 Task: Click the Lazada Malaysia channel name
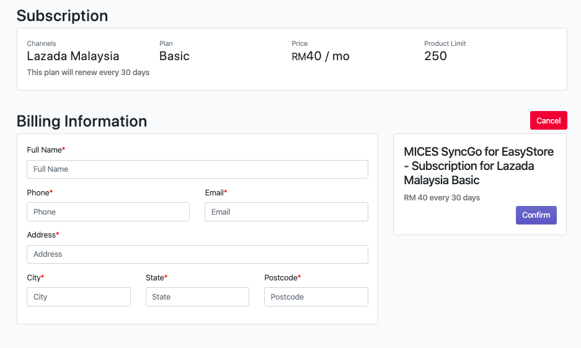pos(73,56)
